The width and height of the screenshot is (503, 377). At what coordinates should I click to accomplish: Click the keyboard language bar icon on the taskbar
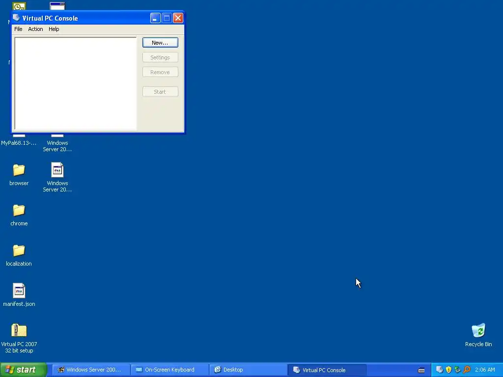[421, 370]
